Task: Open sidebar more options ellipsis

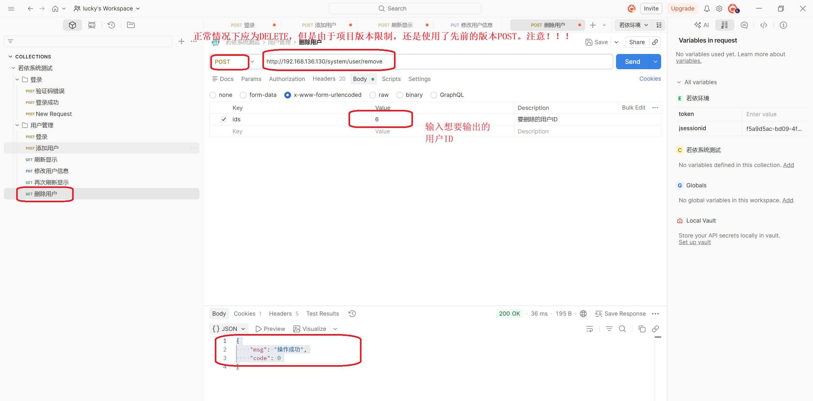Action: pyautogui.click(x=194, y=41)
